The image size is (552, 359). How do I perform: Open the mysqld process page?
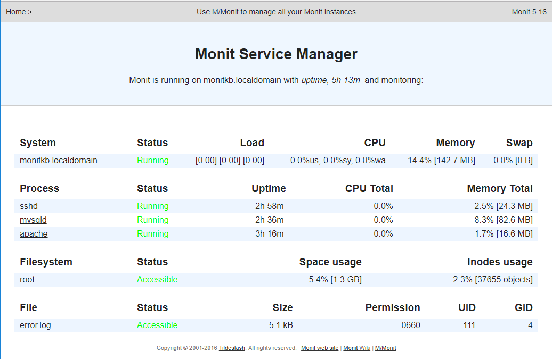33,220
